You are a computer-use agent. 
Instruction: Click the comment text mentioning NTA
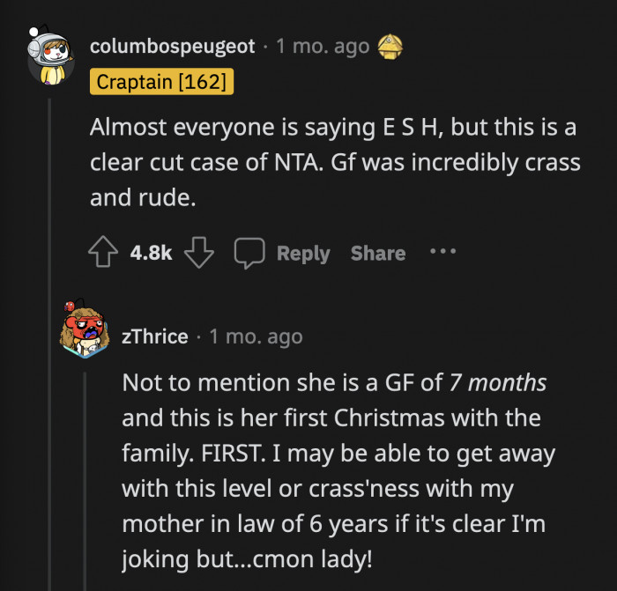tap(333, 161)
